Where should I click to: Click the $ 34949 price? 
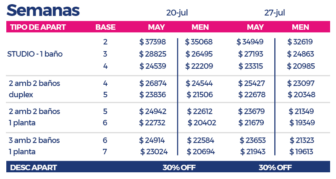coord(250,42)
